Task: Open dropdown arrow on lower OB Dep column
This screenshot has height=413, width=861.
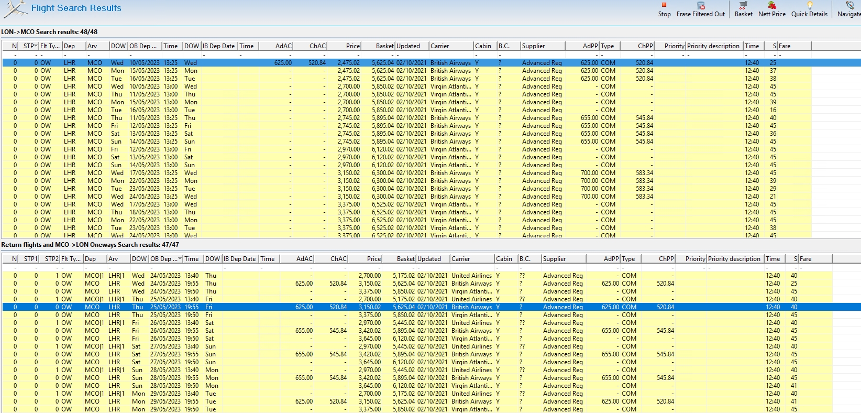Action: click(x=180, y=259)
